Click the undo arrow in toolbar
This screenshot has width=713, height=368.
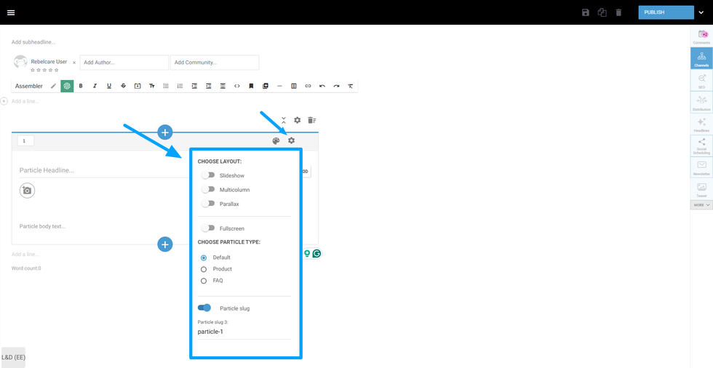(x=322, y=86)
